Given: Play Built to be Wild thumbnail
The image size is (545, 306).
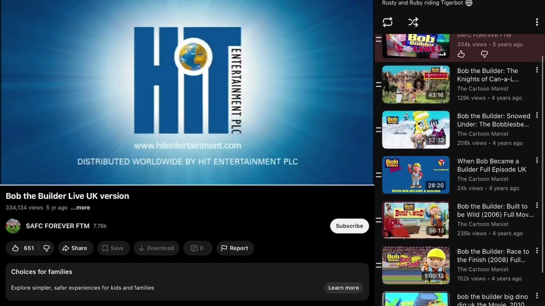Looking at the screenshot, I should click(416, 220).
